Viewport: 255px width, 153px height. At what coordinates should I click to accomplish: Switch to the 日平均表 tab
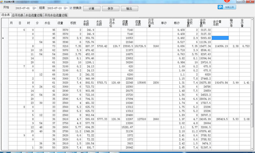(18, 15)
